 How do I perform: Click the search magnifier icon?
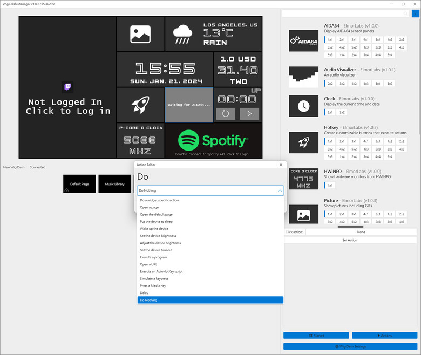405,13
